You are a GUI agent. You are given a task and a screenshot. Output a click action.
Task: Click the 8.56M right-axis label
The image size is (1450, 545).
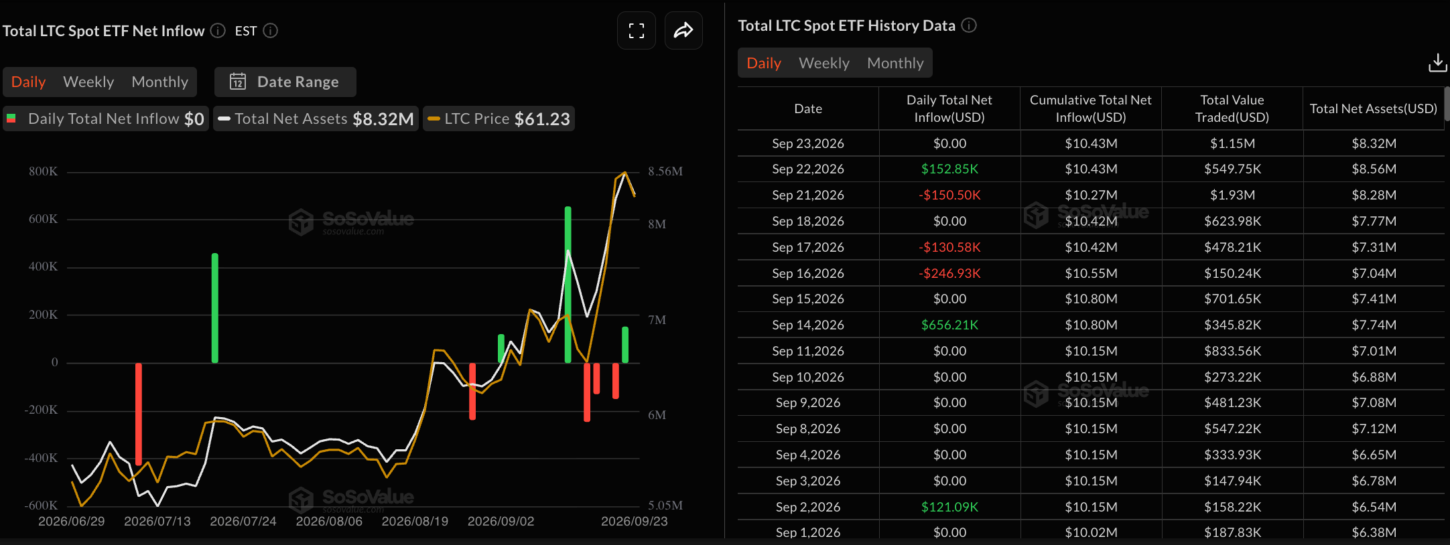(665, 171)
